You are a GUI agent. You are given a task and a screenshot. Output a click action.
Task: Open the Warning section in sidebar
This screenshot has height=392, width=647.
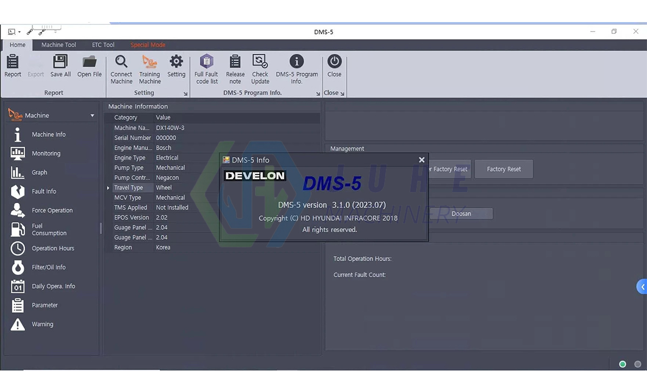tap(43, 324)
